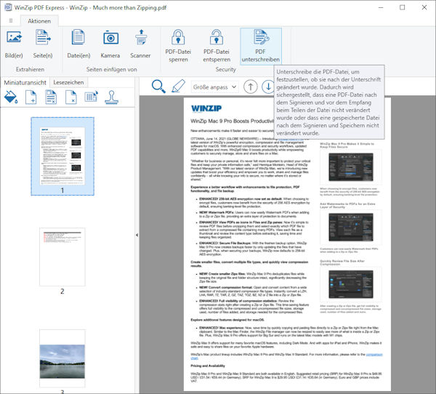Viewport: 436px width, 394px height.
Task: Click the add blank page icon
Action: (x=31, y=97)
